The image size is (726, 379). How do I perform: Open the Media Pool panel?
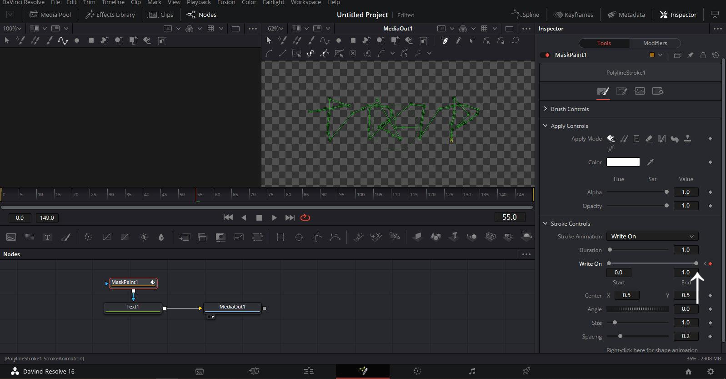[50, 15]
